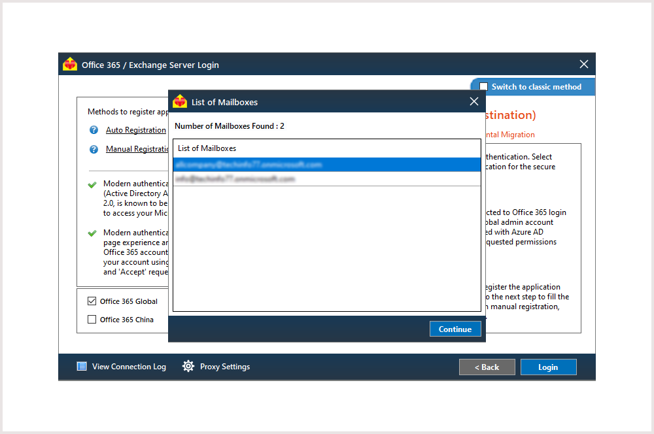The height and width of the screenshot is (434, 654).
Task: Open the Auto Registration link
Action: pyautogui.click(x=135, y=130)
